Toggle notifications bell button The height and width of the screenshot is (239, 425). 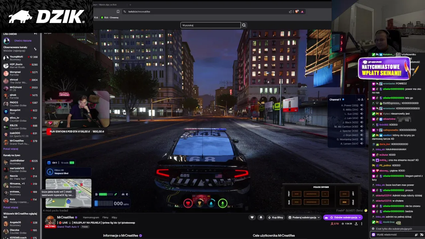(x=261, y=217)
